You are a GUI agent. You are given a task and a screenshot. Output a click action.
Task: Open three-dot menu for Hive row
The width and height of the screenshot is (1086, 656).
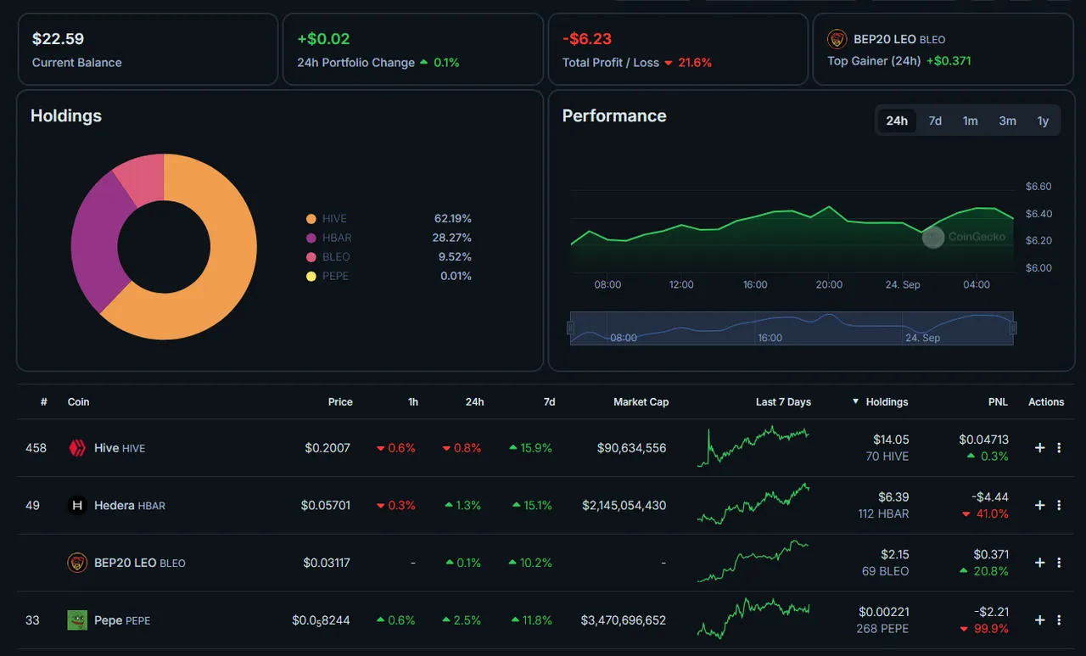1059,448
